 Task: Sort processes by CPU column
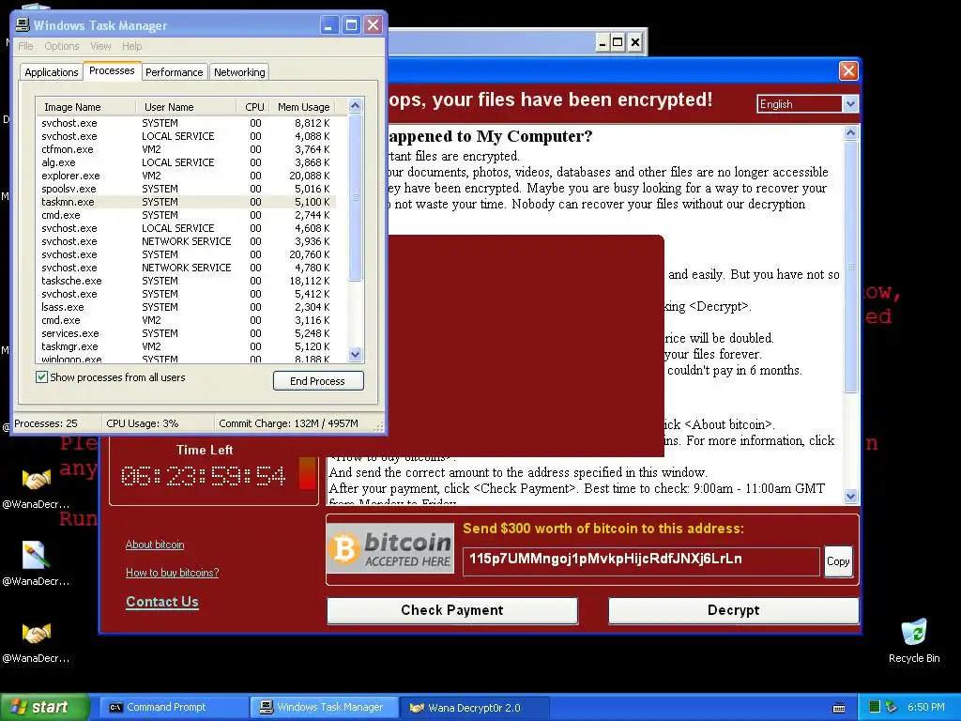(x=253, y=107)
